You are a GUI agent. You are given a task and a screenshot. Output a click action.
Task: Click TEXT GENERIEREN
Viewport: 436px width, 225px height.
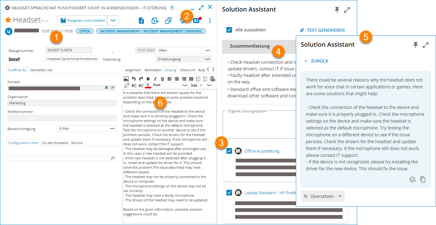click(322, 30)
